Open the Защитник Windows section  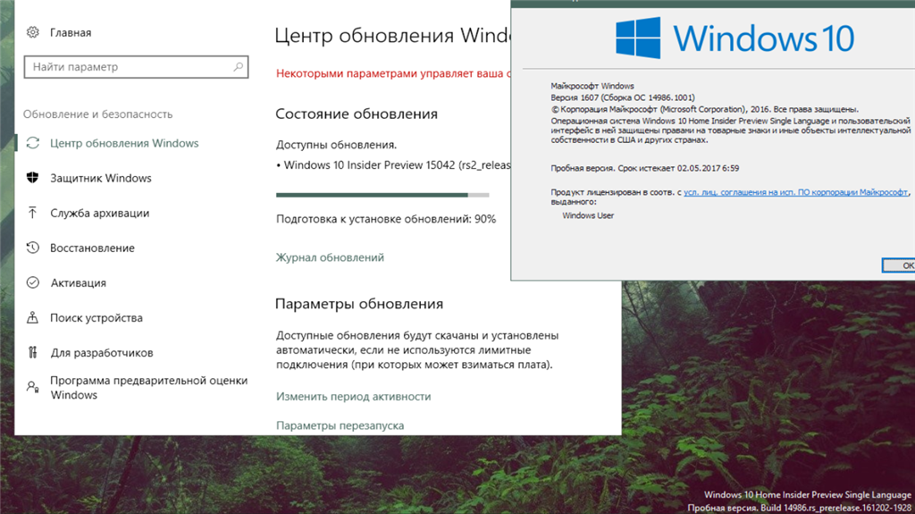[x=101, y=178]
